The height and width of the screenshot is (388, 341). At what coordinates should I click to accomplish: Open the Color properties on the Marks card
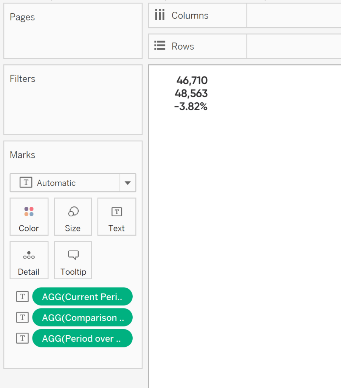(29, 216)
